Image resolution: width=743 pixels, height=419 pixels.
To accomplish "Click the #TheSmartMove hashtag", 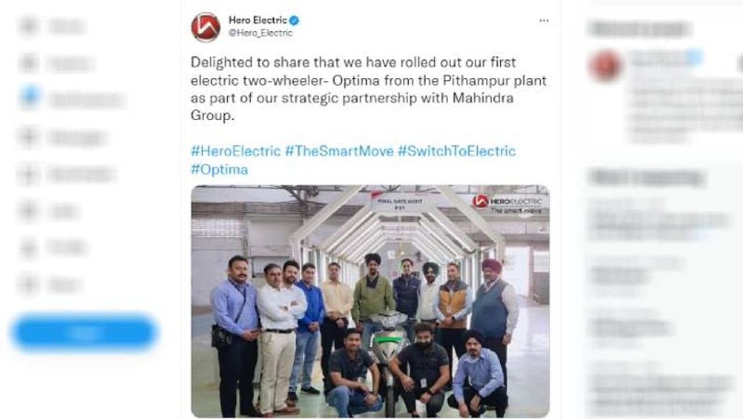I will click(x=341, y=151).
